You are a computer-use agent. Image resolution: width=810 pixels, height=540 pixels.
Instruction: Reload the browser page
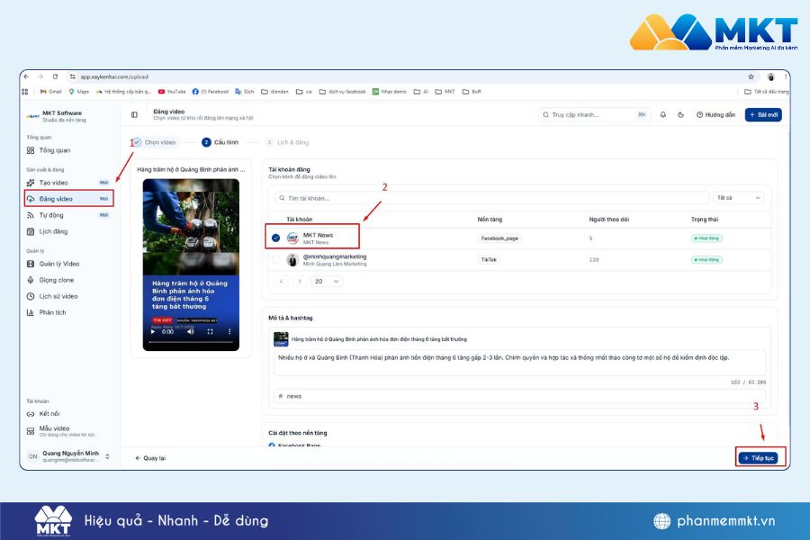click(55, 76)
